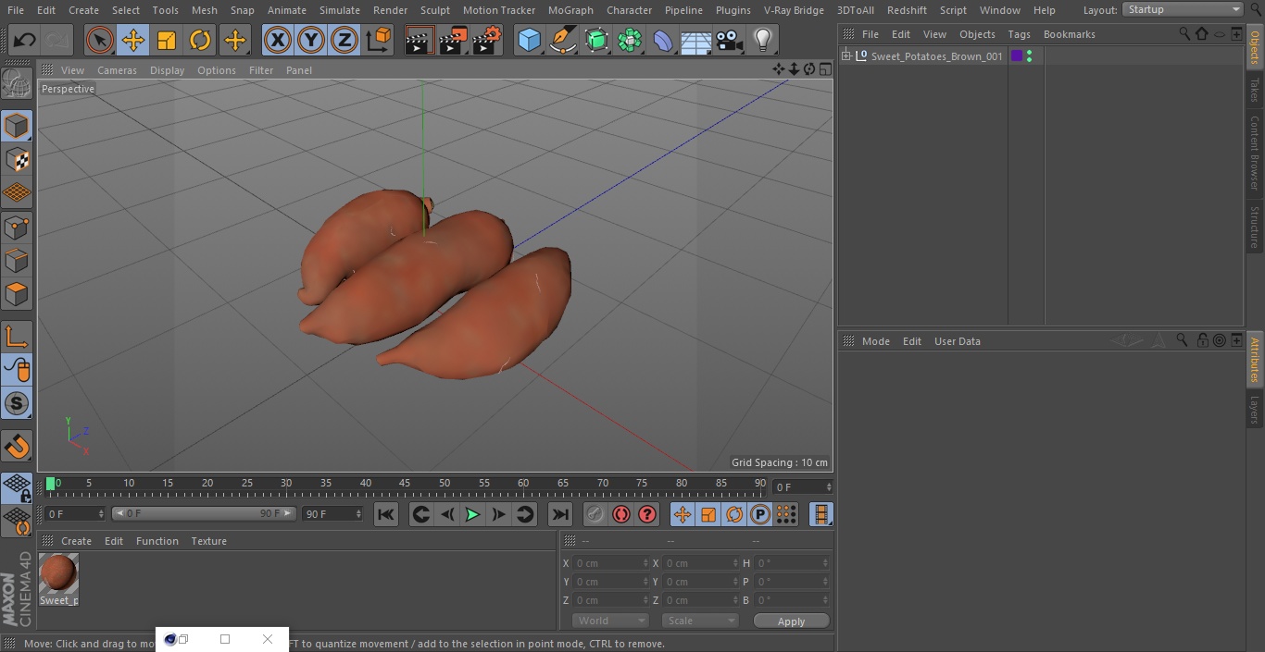Screen dimensions: 1265x652
Task: Go to the previous frame
Action: [447, 514]
